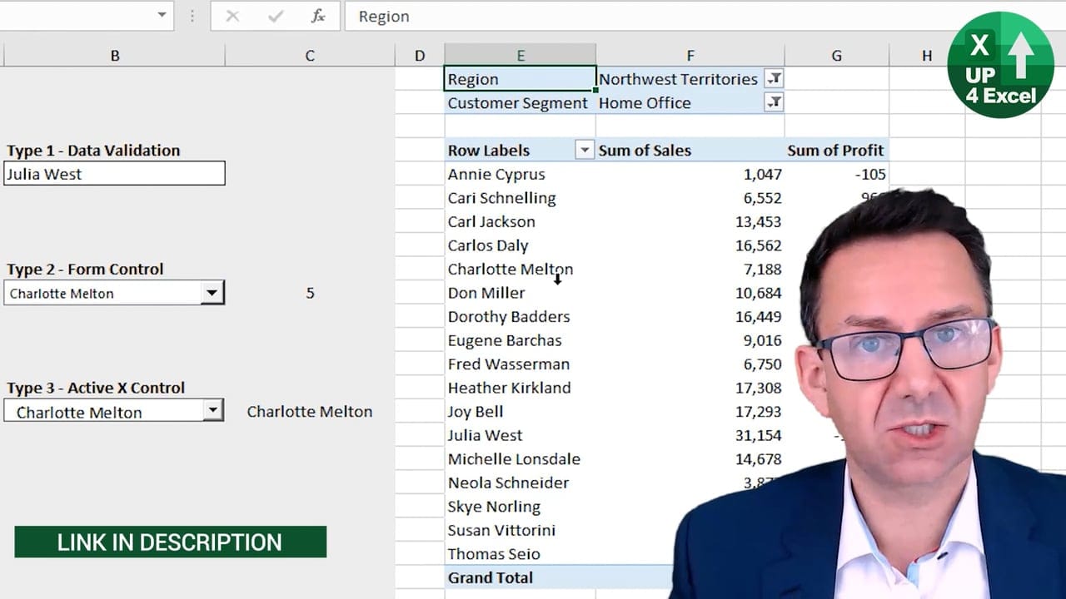Select column E header

[x=521, y=56]
